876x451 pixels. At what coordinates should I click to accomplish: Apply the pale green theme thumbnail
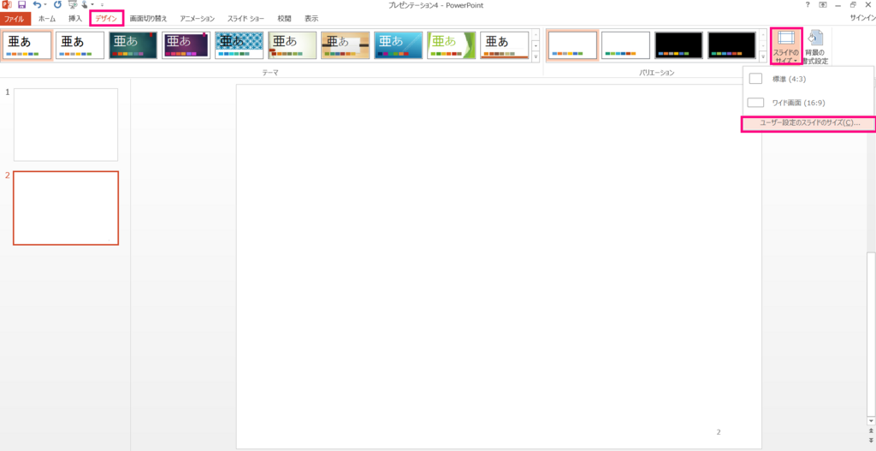point(293,45)
